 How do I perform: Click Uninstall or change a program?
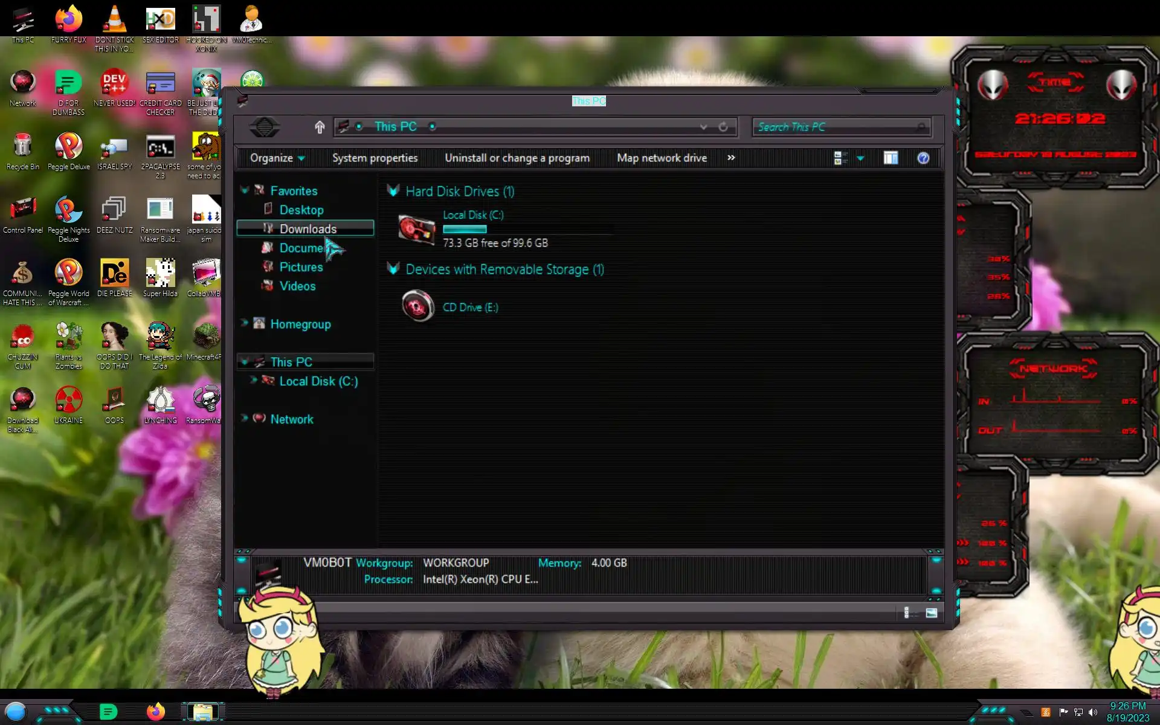517,158
